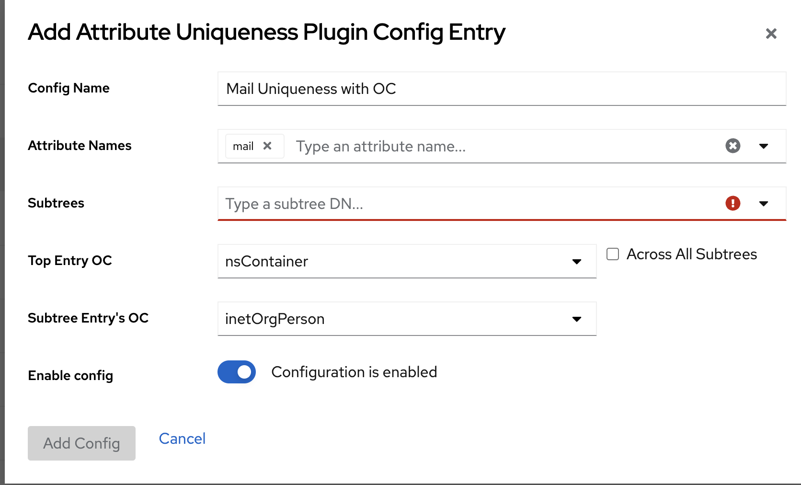Close the Add Attribute Uniqueness dialog
Screen dimensions: 801x485
click(771, 34)
